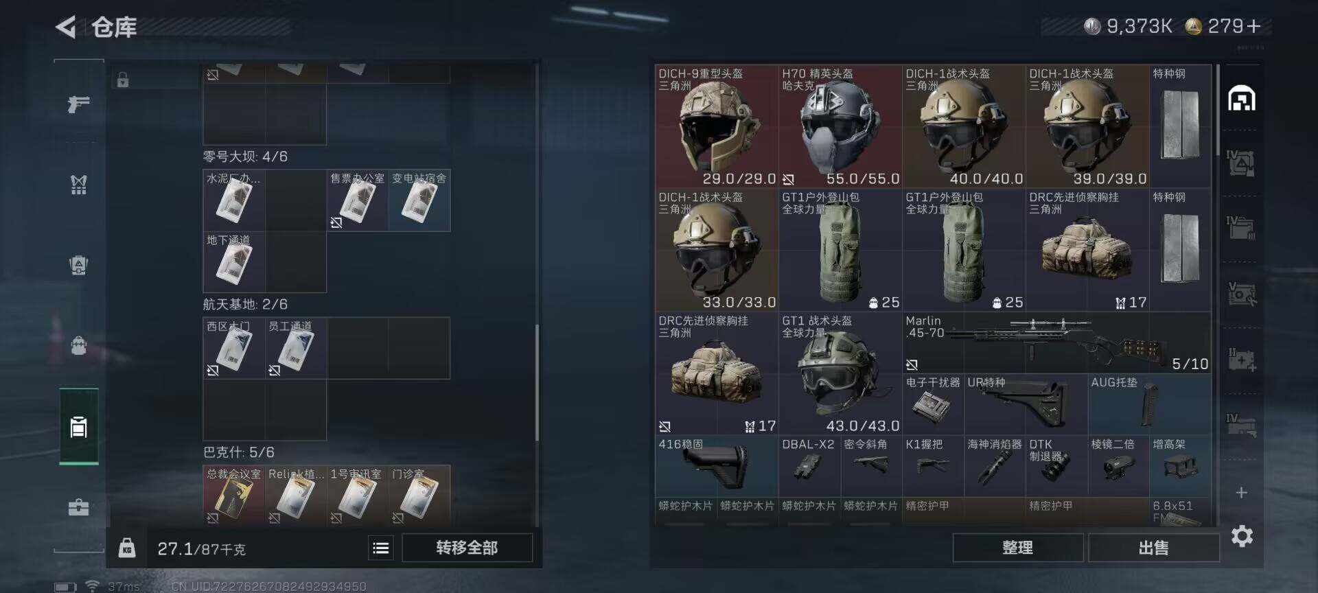Toggle list view next to 转移全部
Screen dimensions: 1318x593
(381, 548)
